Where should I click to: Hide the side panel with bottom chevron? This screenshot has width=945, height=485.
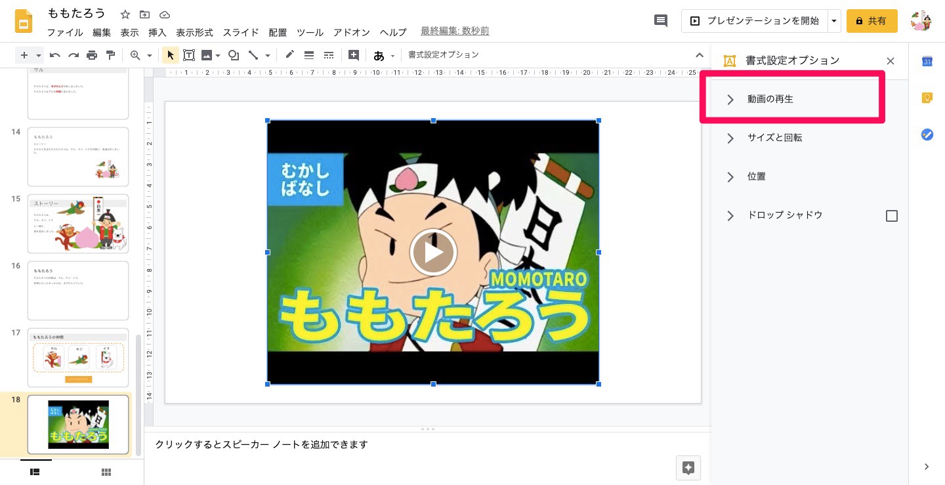pos(927,467)
